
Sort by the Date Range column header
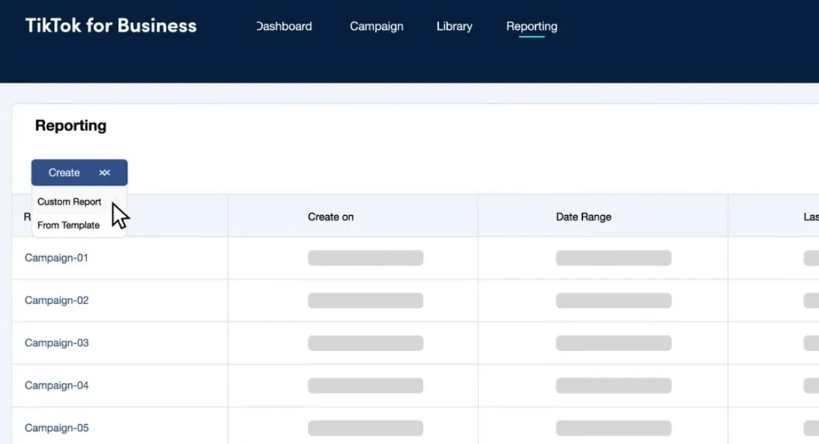pyautogui.click(x=583, y=217)
